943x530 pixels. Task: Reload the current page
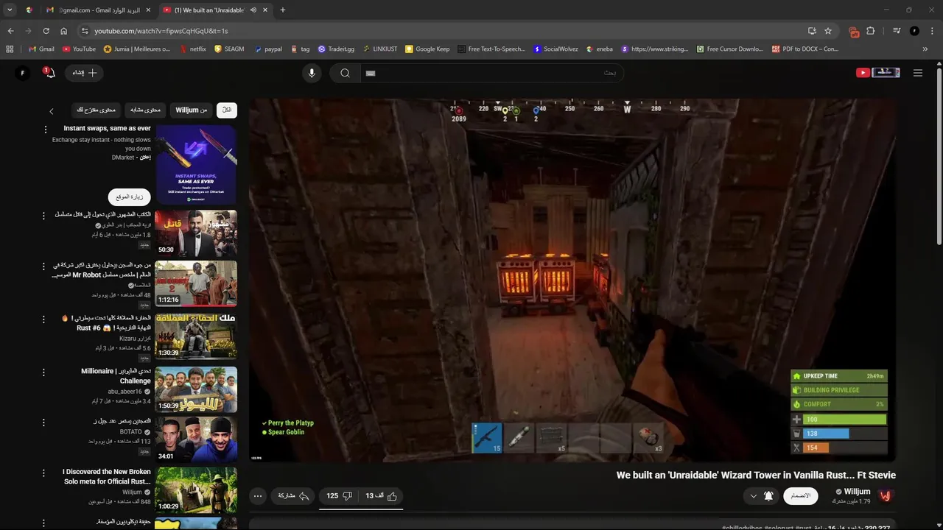[x=46, y=31]
